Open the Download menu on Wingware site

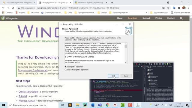133,18
